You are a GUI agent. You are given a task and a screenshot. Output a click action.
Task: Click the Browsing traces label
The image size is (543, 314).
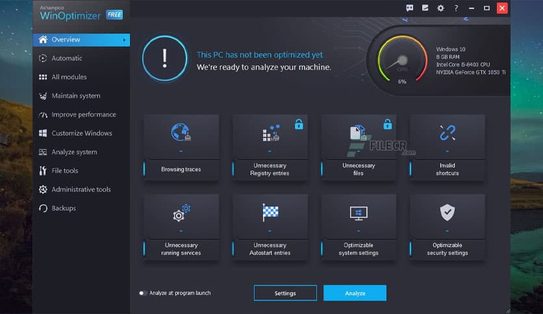click(181, 169)
